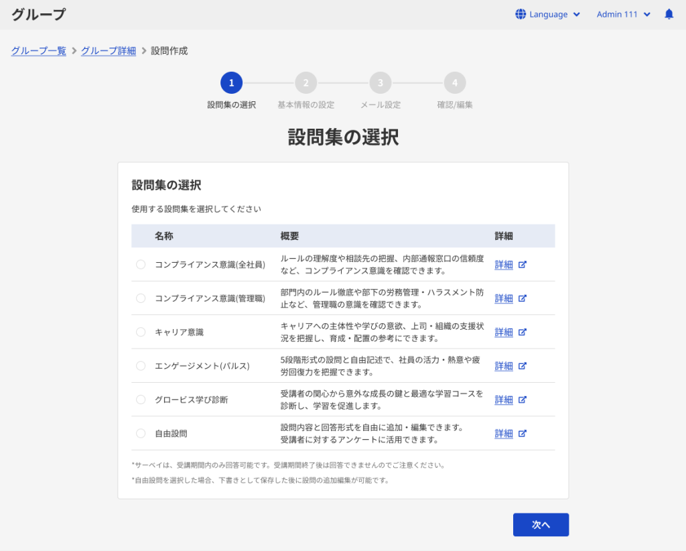Select the コンプライアンス意識(管理職) radio button

141,298
